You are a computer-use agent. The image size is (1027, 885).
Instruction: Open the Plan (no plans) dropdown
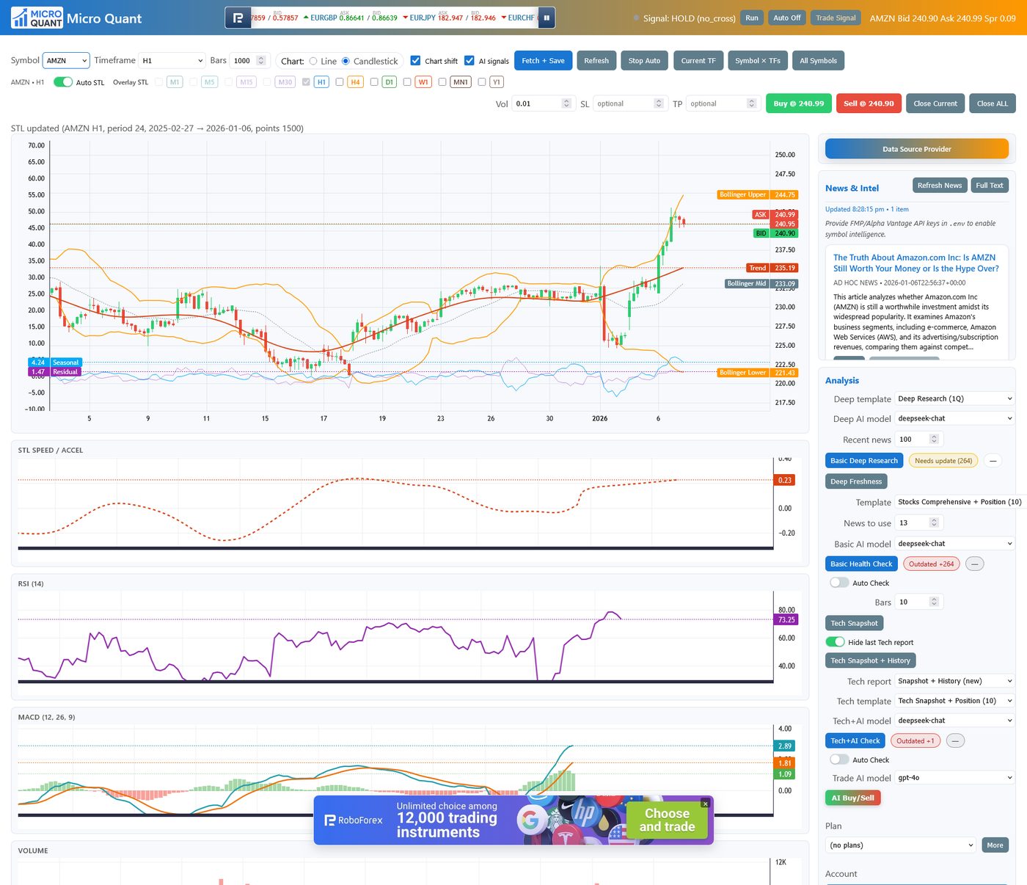[901, 845]
